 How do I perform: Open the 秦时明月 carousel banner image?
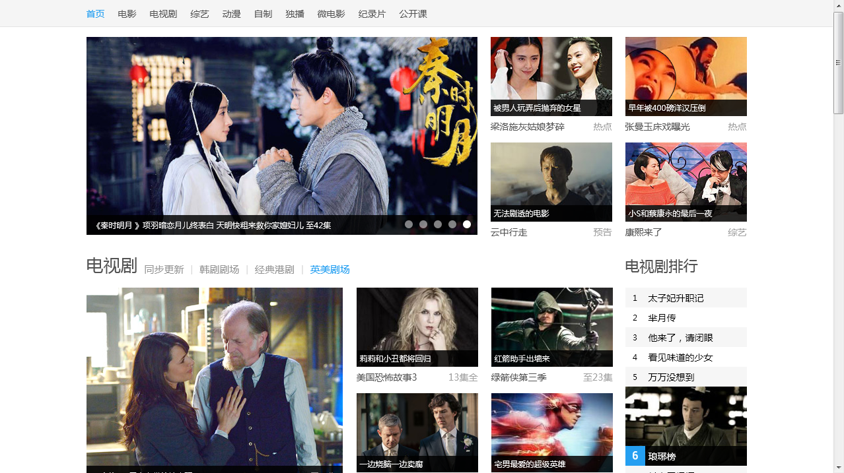pos(282,136)
